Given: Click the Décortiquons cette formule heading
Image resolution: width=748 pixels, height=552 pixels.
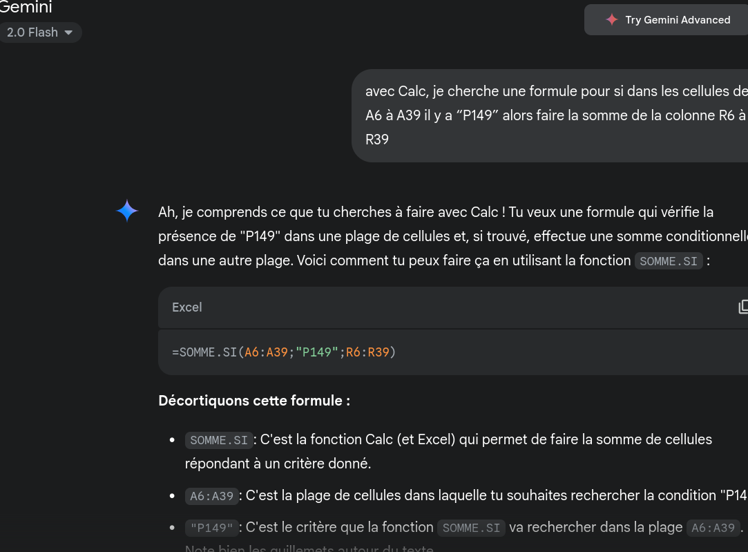Looking at the screenshot, I should tap(254, 401).
